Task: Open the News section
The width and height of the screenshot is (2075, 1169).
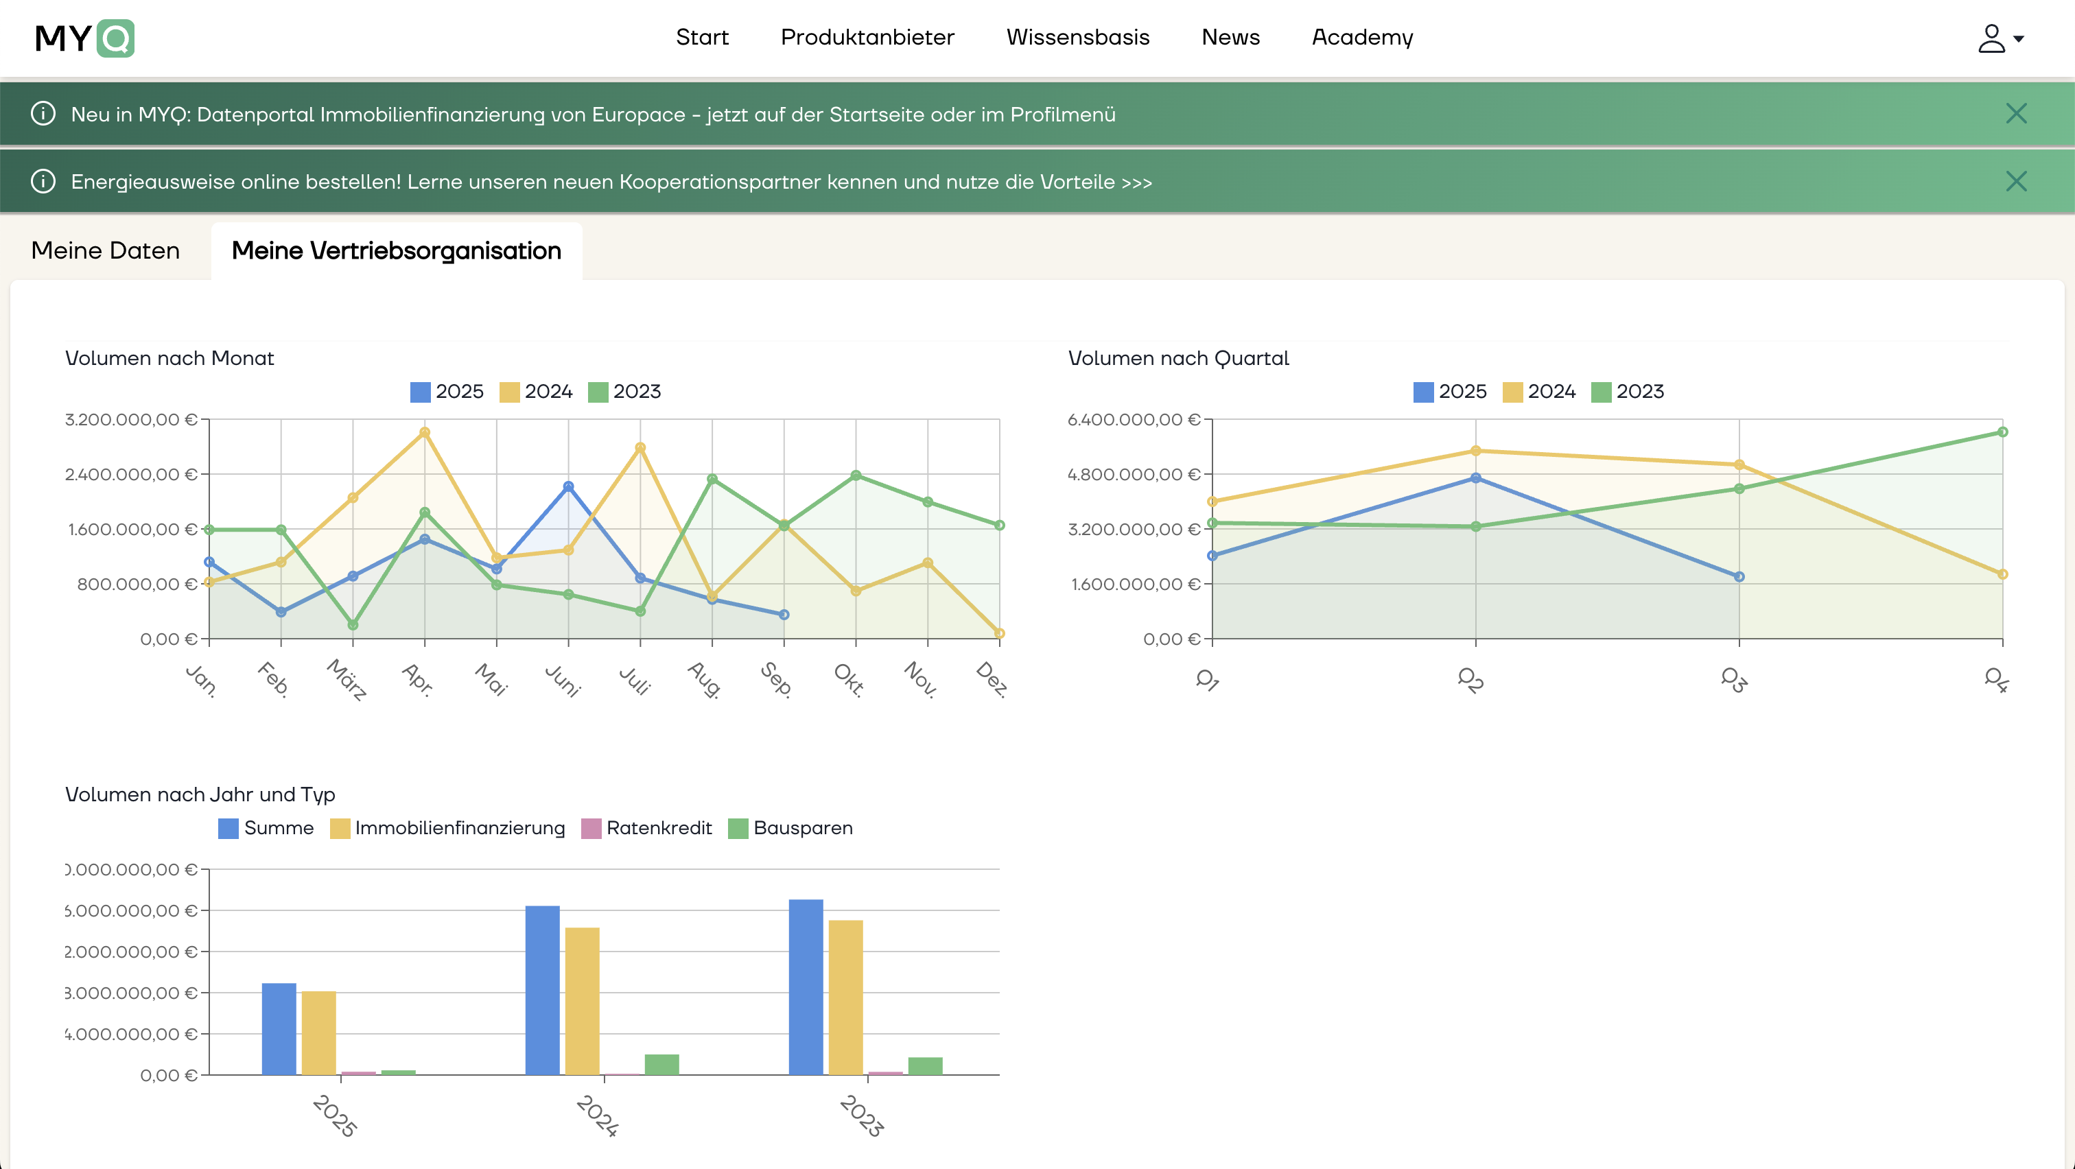Action: (1230, 37)
